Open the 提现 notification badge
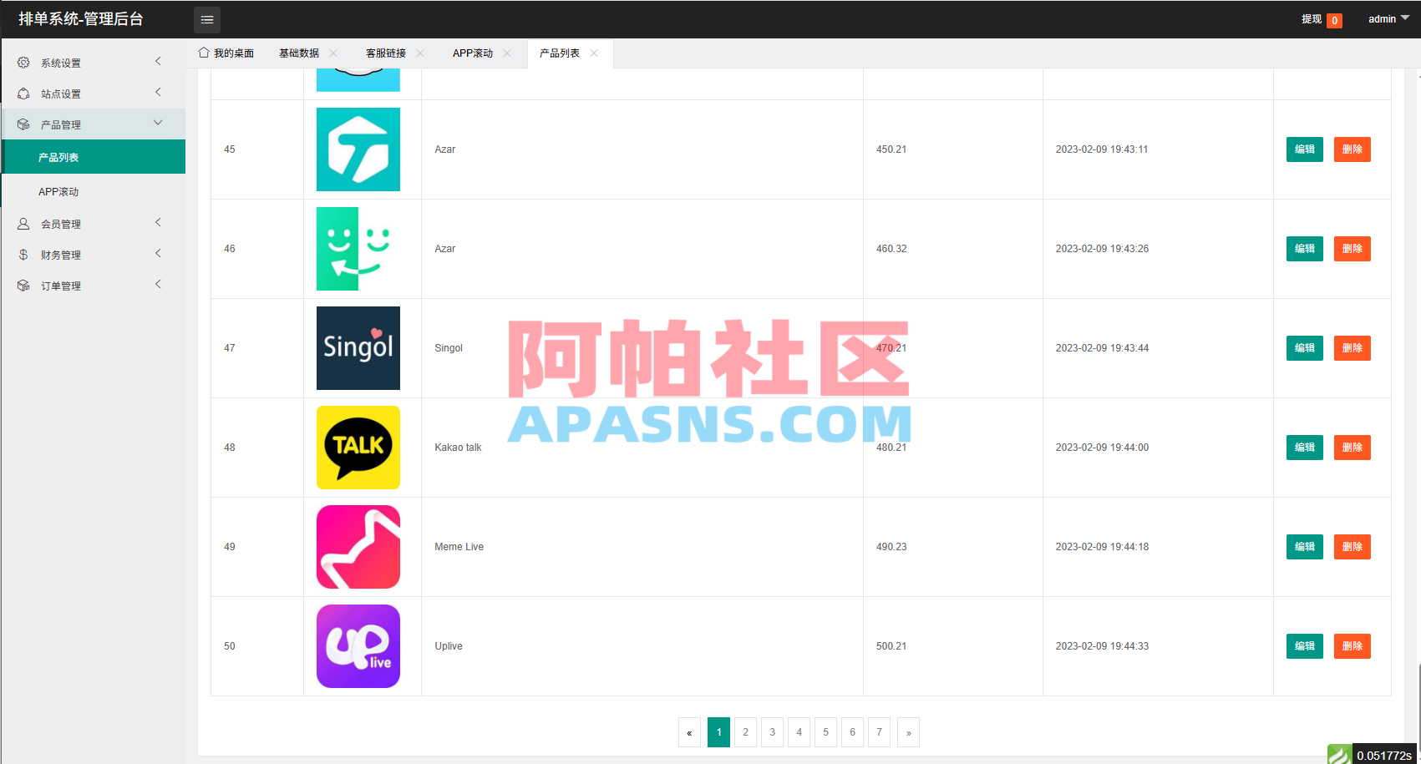This screenshot has height=764, width=1421. pyautogui.click(x=1334, y=21)
